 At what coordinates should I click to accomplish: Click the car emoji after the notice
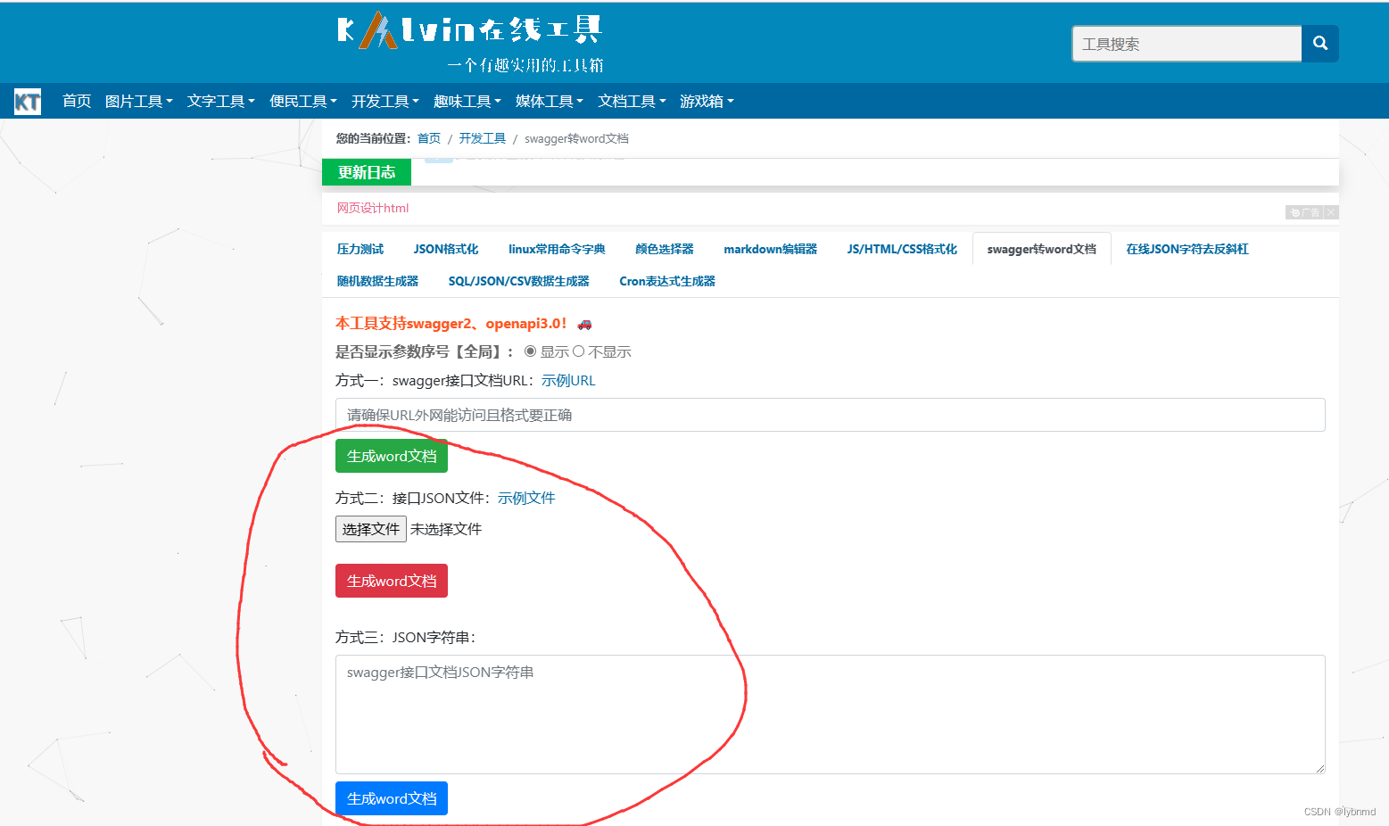click(x=584, y=324)
